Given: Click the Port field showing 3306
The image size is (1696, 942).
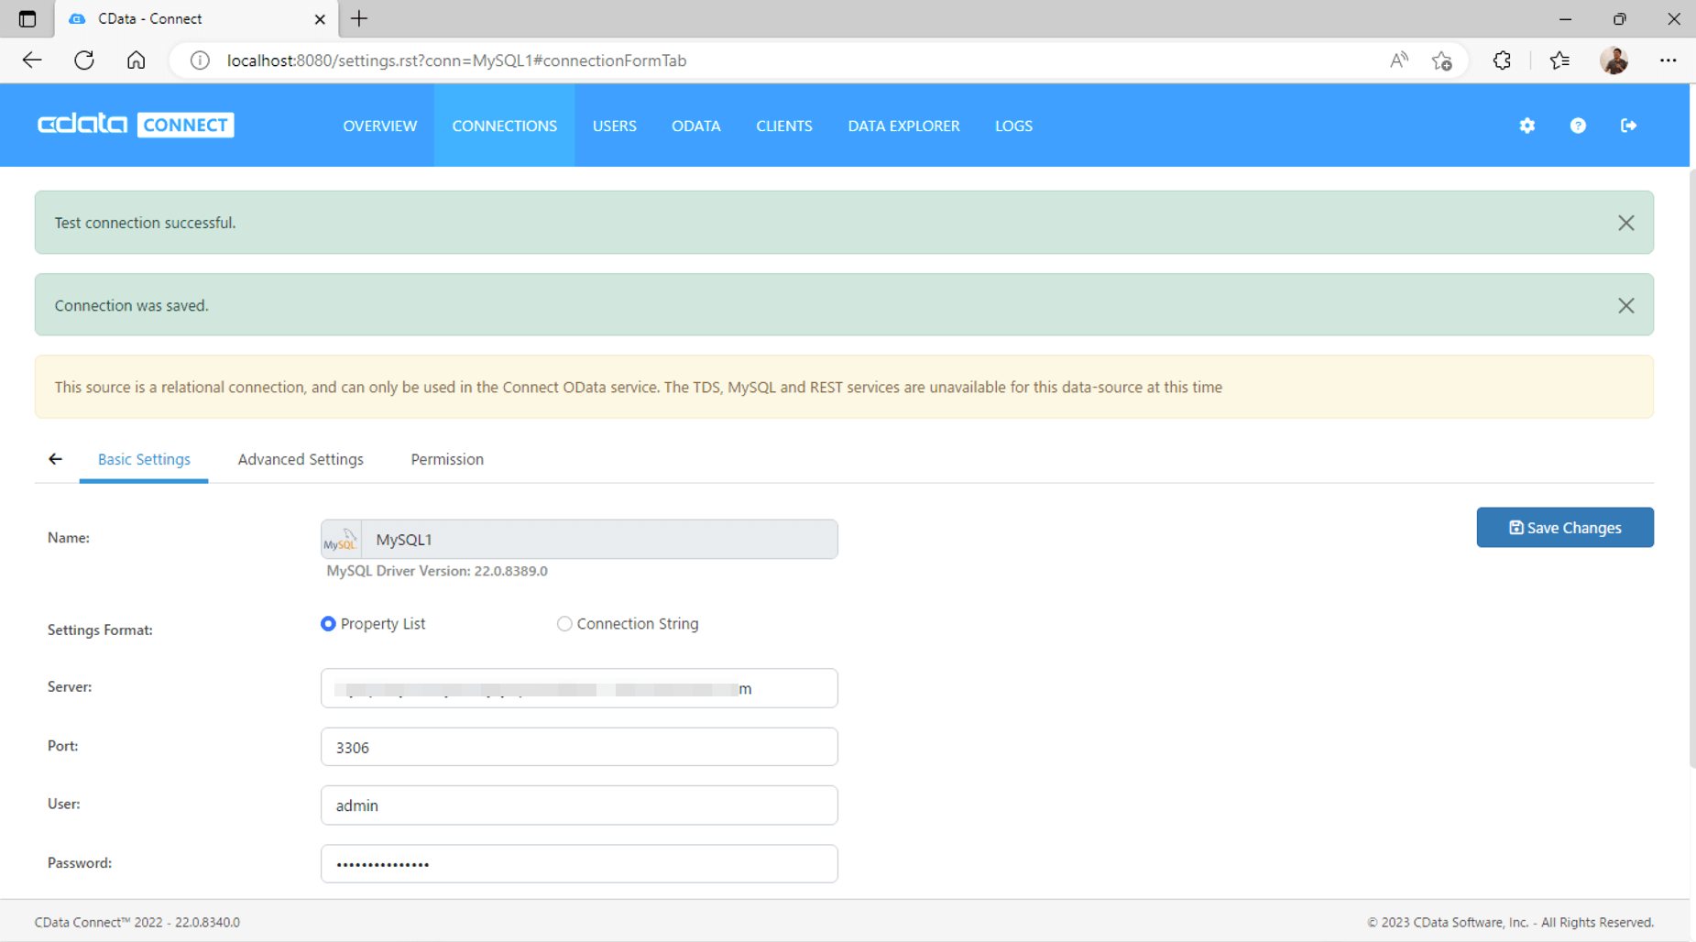Looking at the screenshot, I should point(579,747).
